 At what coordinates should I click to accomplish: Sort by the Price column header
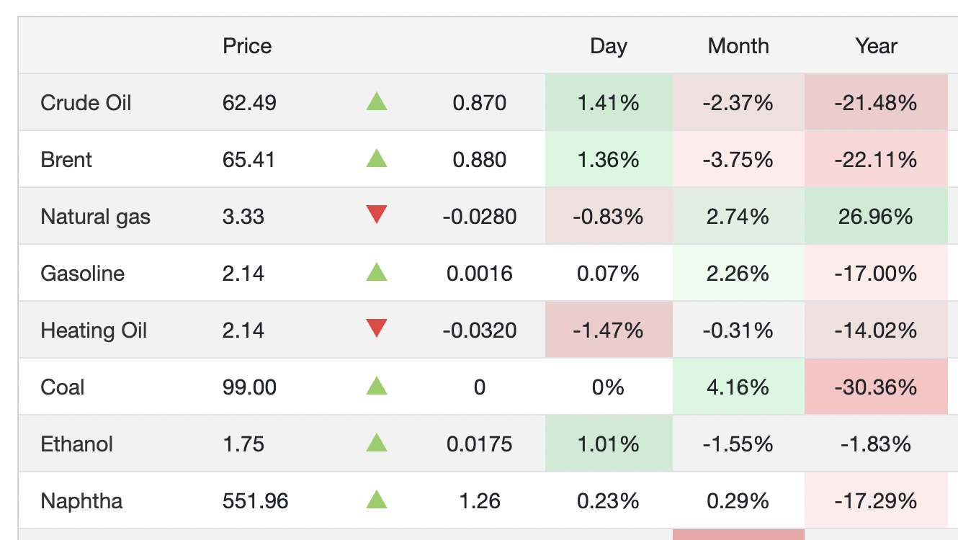247,46
